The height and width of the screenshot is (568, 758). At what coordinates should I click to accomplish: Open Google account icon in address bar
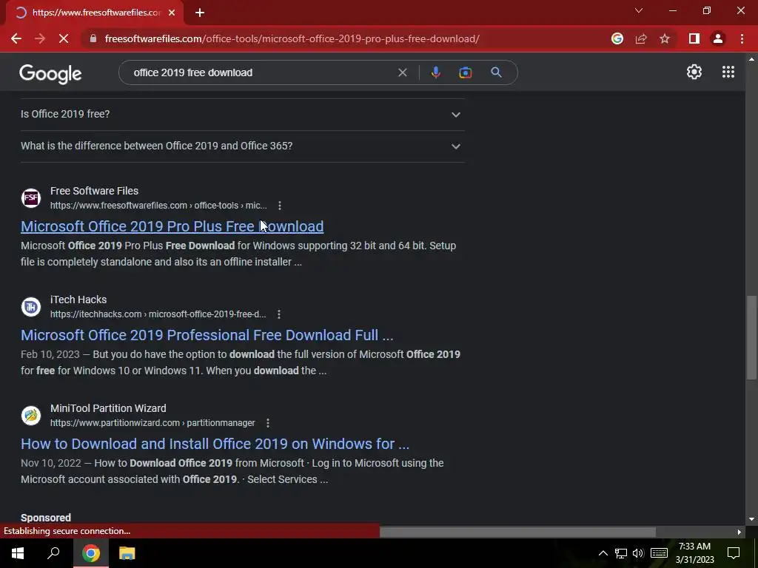pos(617,38)
